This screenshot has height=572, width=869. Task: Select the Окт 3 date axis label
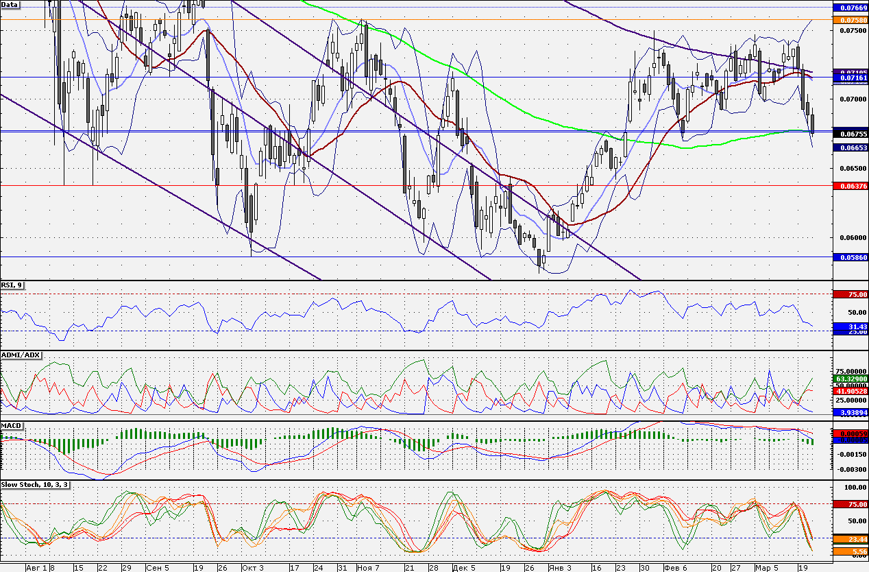252,567
